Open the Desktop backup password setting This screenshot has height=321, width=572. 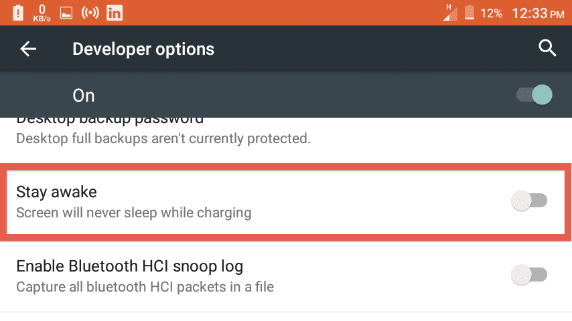[x=286, y=132]
